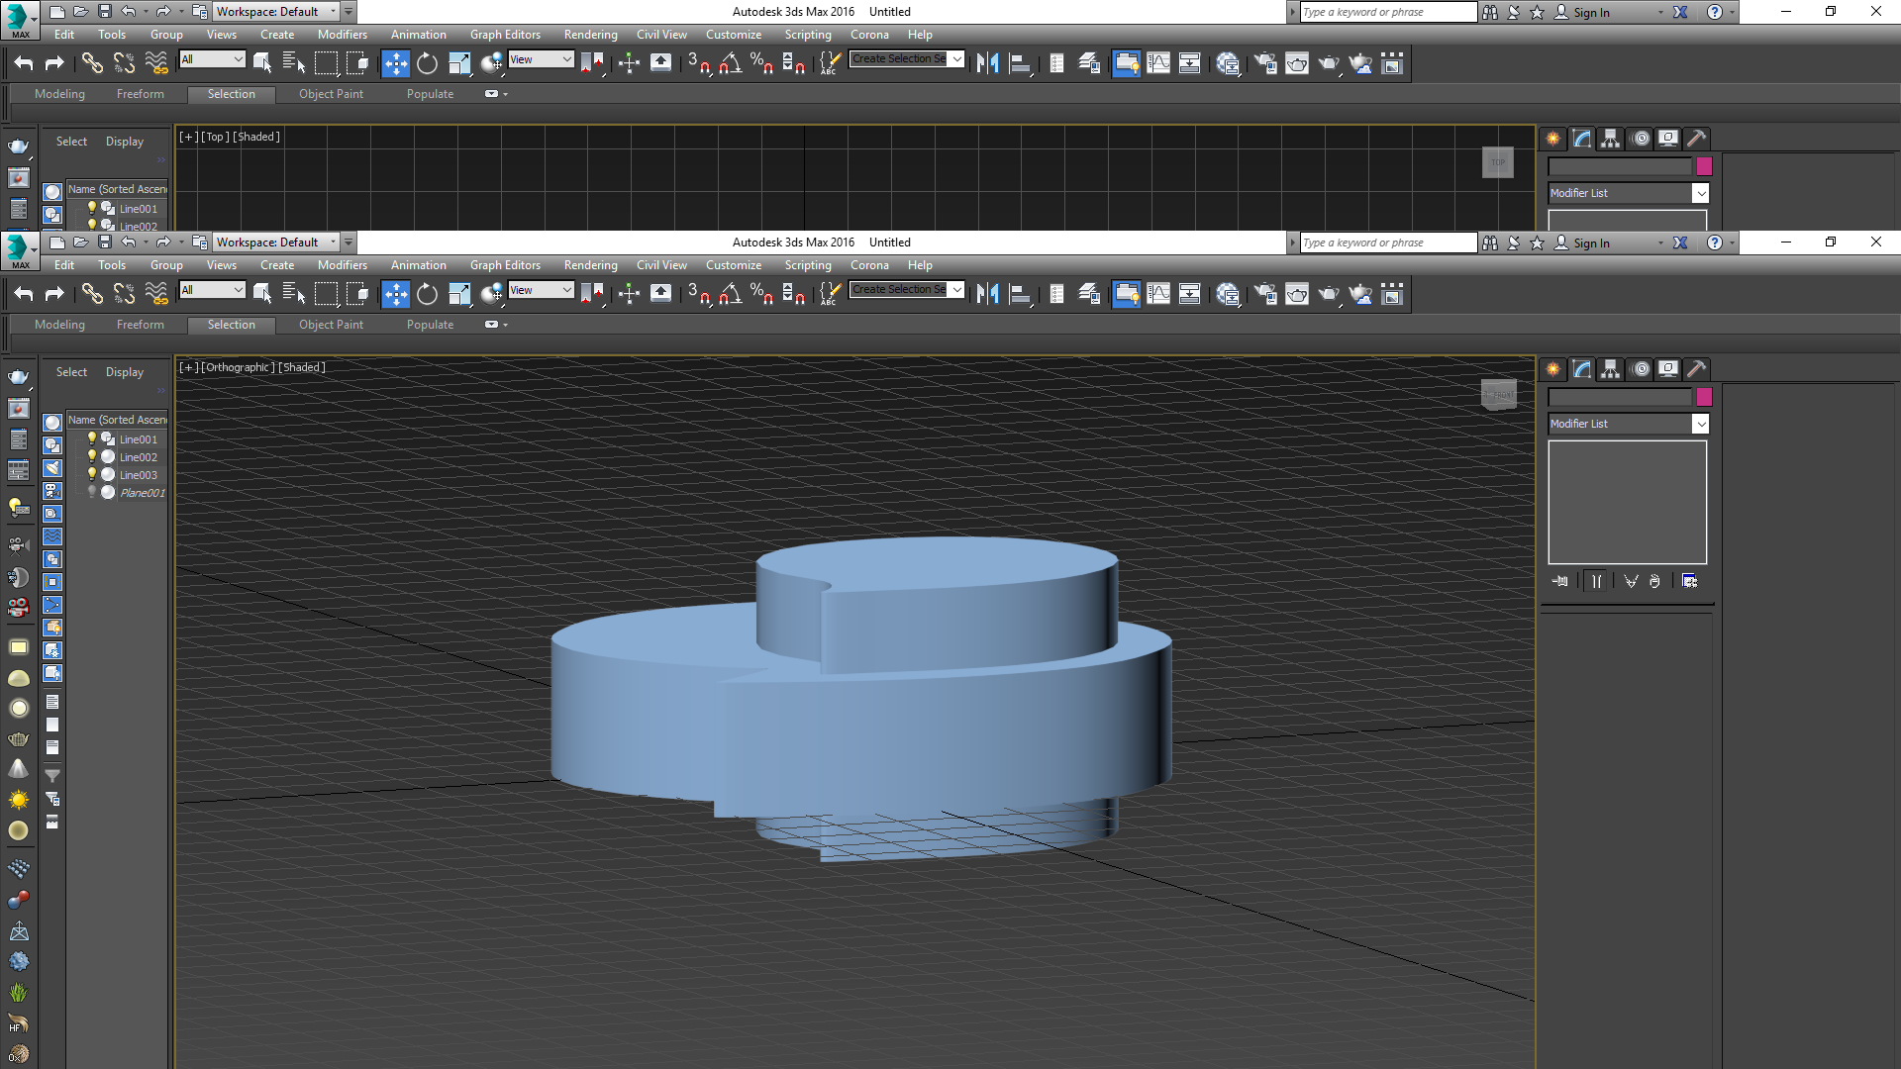Click Rectangular Selection Region icon in front window

click(x=326, y=294)
